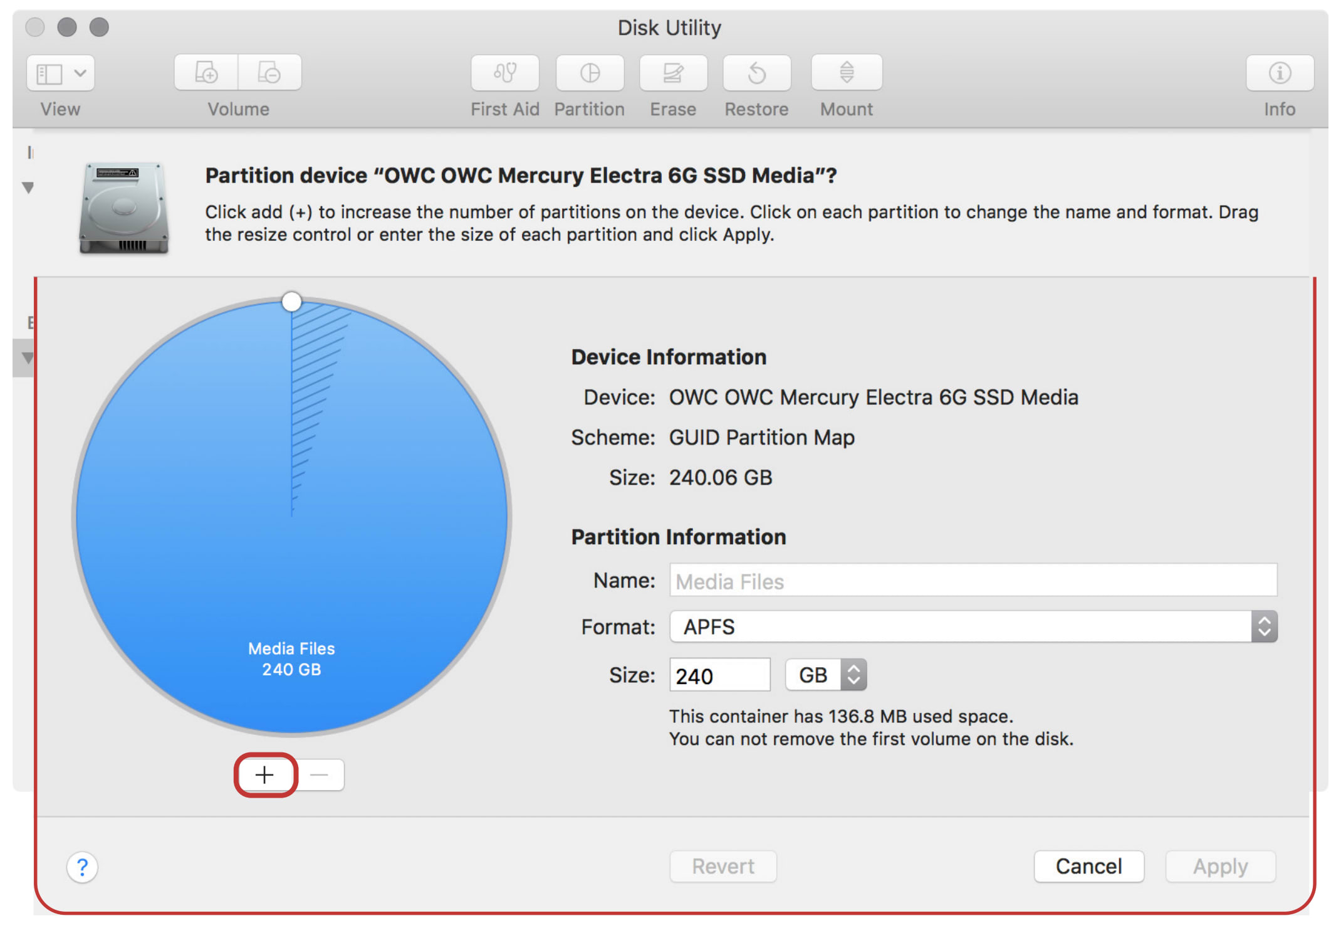Collapse the upper sidebar disclosure triangle
This screenshot has height=933, width=1341.
[x=28, y=187]
